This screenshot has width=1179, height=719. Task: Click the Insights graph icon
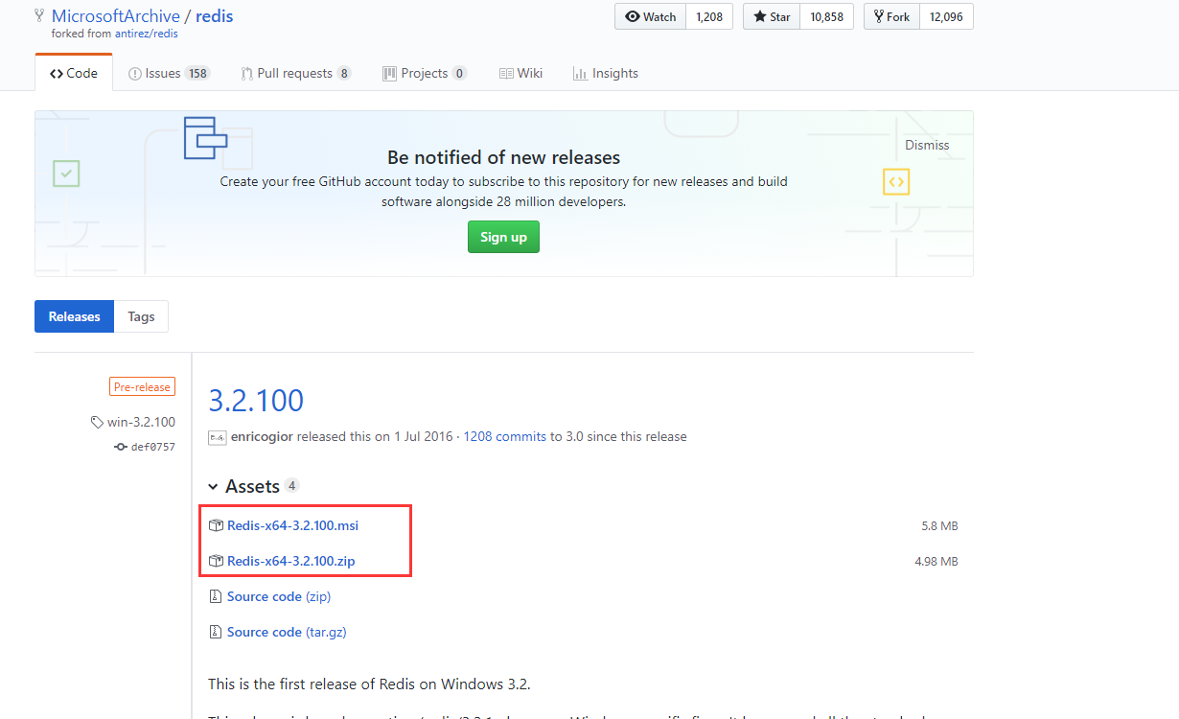(580, 74)
